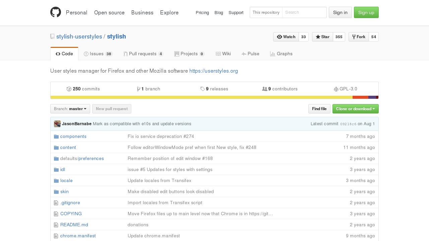Click the .gitignore file icon
This screenshot has width=429, height=241.
(x=56, y=203)
